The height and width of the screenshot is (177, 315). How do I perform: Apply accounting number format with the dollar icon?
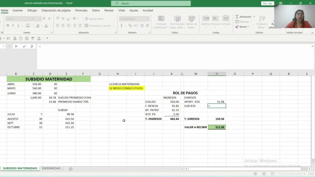(122, 26)
